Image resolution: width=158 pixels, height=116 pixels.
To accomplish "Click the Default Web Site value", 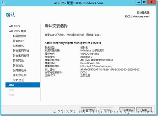I will point(90,63).
